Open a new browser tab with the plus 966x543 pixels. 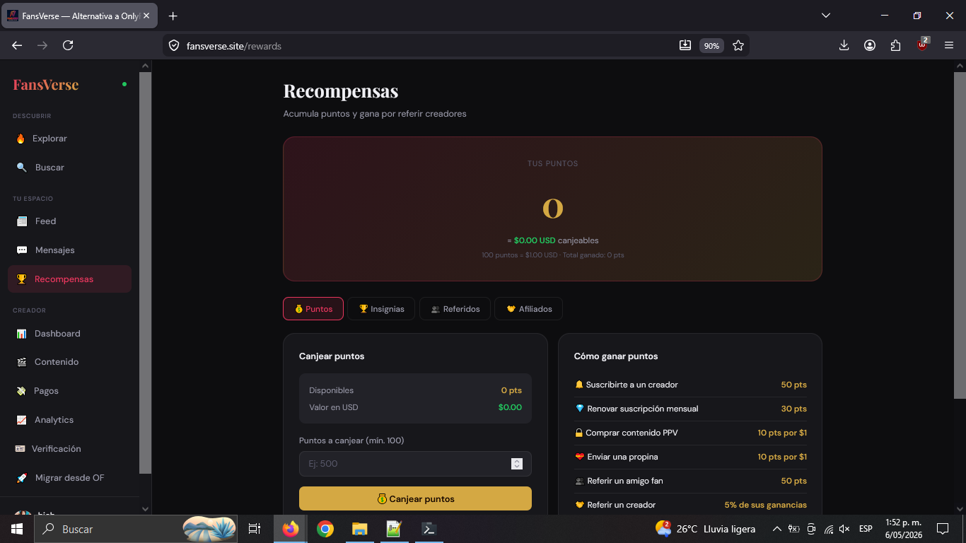click(173, 16)
